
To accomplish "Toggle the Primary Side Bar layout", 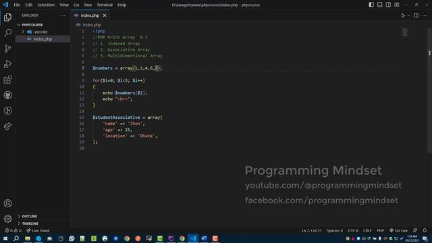I will (371, 5).
